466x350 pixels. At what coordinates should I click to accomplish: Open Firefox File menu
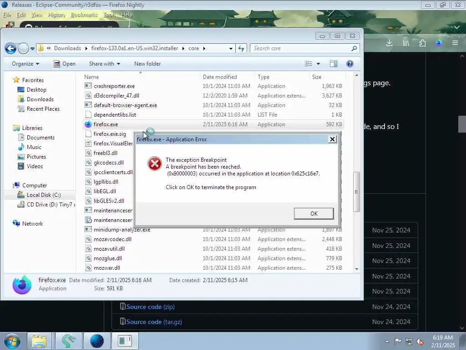(x=7, y=15)
